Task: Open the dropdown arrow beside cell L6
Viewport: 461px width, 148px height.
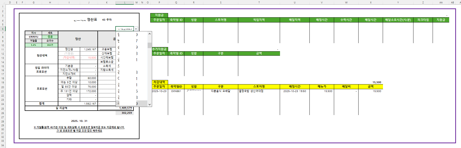Action: click(x=136, y=29)
